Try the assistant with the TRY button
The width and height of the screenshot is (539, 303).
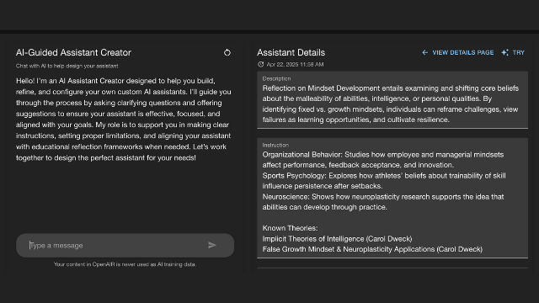click(519, 52)
